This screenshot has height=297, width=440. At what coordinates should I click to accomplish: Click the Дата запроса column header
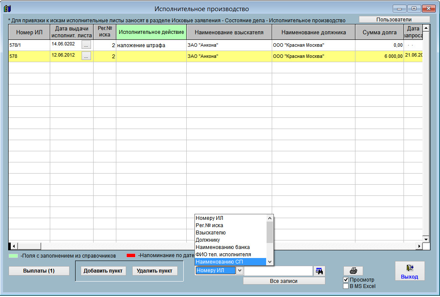click(x=413, y=32)
